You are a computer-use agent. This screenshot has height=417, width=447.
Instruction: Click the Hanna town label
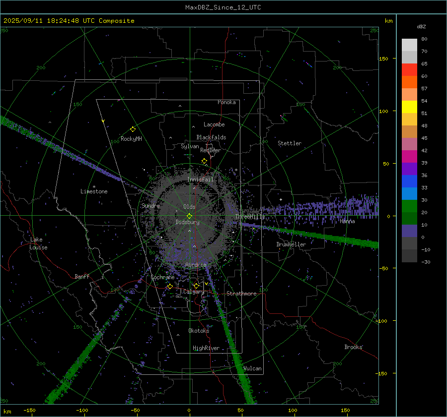pos(347,221)
